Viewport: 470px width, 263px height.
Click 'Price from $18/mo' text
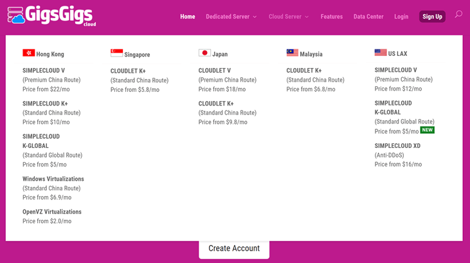tap(222, 89)
